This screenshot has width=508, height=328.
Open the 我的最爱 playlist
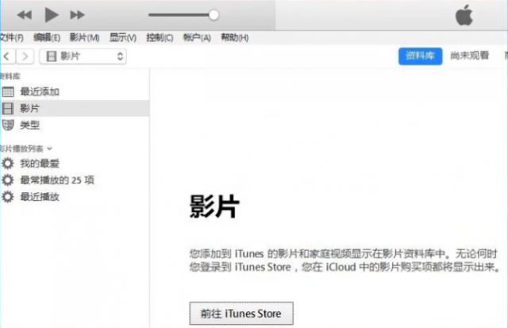click(40, 164)
